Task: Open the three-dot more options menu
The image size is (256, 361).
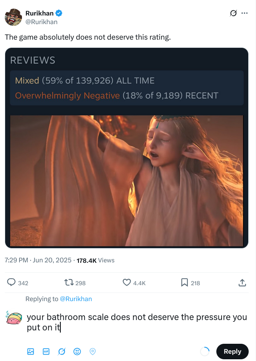Action: tap(244, 13)
